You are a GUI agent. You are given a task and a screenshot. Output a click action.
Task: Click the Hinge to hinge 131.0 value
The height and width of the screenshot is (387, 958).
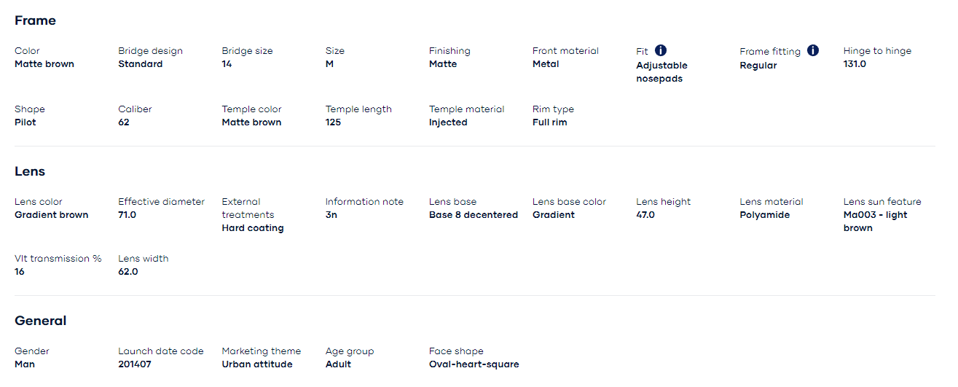[855, 64]
